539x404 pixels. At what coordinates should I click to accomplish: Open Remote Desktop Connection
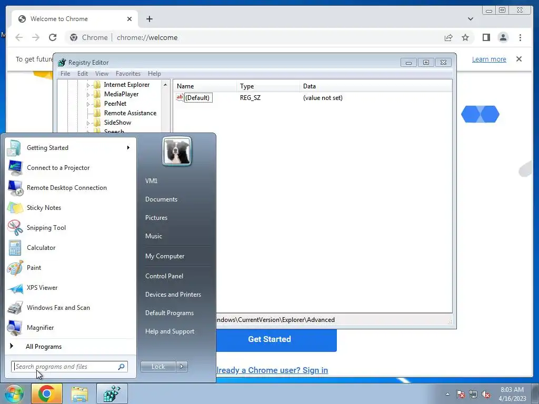pyautogui.click(x=71, y=188)
